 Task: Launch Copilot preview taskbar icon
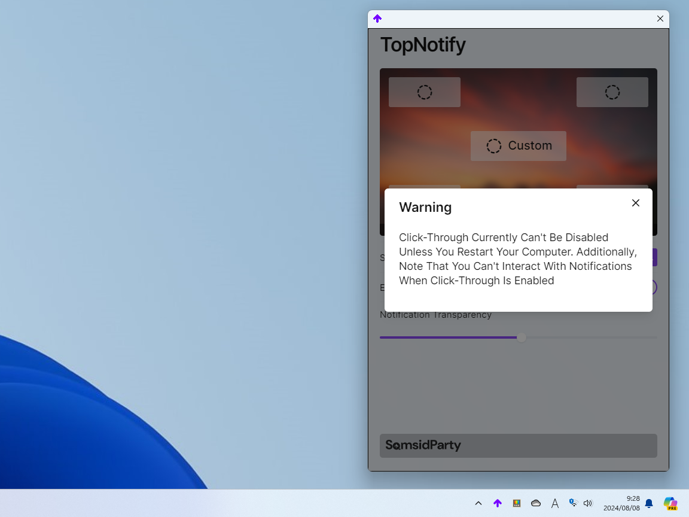pos(670,503)
